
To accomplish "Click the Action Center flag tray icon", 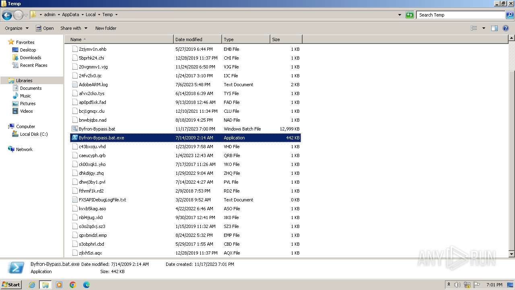I will 476,285.
